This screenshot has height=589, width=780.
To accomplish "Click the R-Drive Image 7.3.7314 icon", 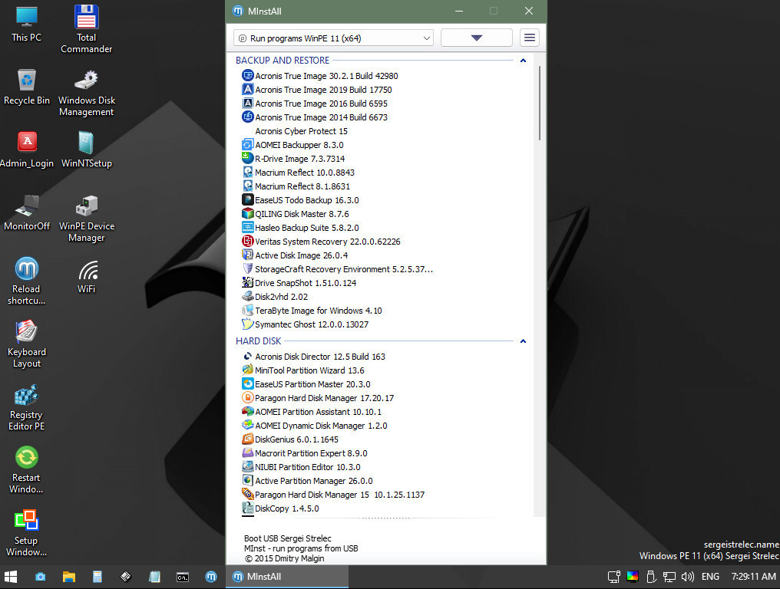I will (x=247, y=158).
